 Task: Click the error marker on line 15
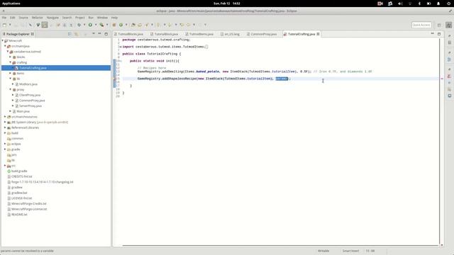click(114, 79)
